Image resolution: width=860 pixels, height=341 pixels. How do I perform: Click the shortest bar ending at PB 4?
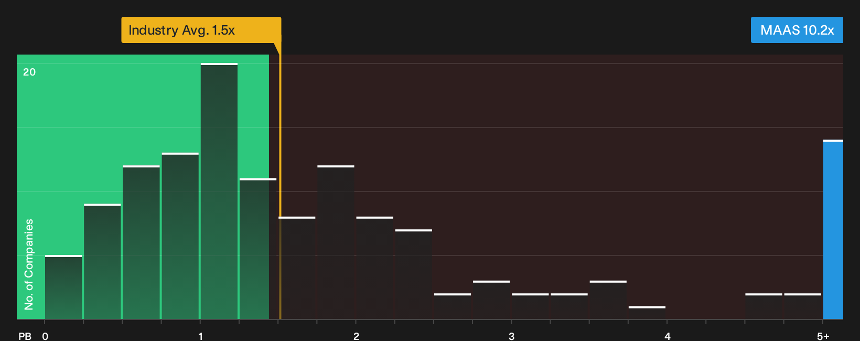click(647, 313)
